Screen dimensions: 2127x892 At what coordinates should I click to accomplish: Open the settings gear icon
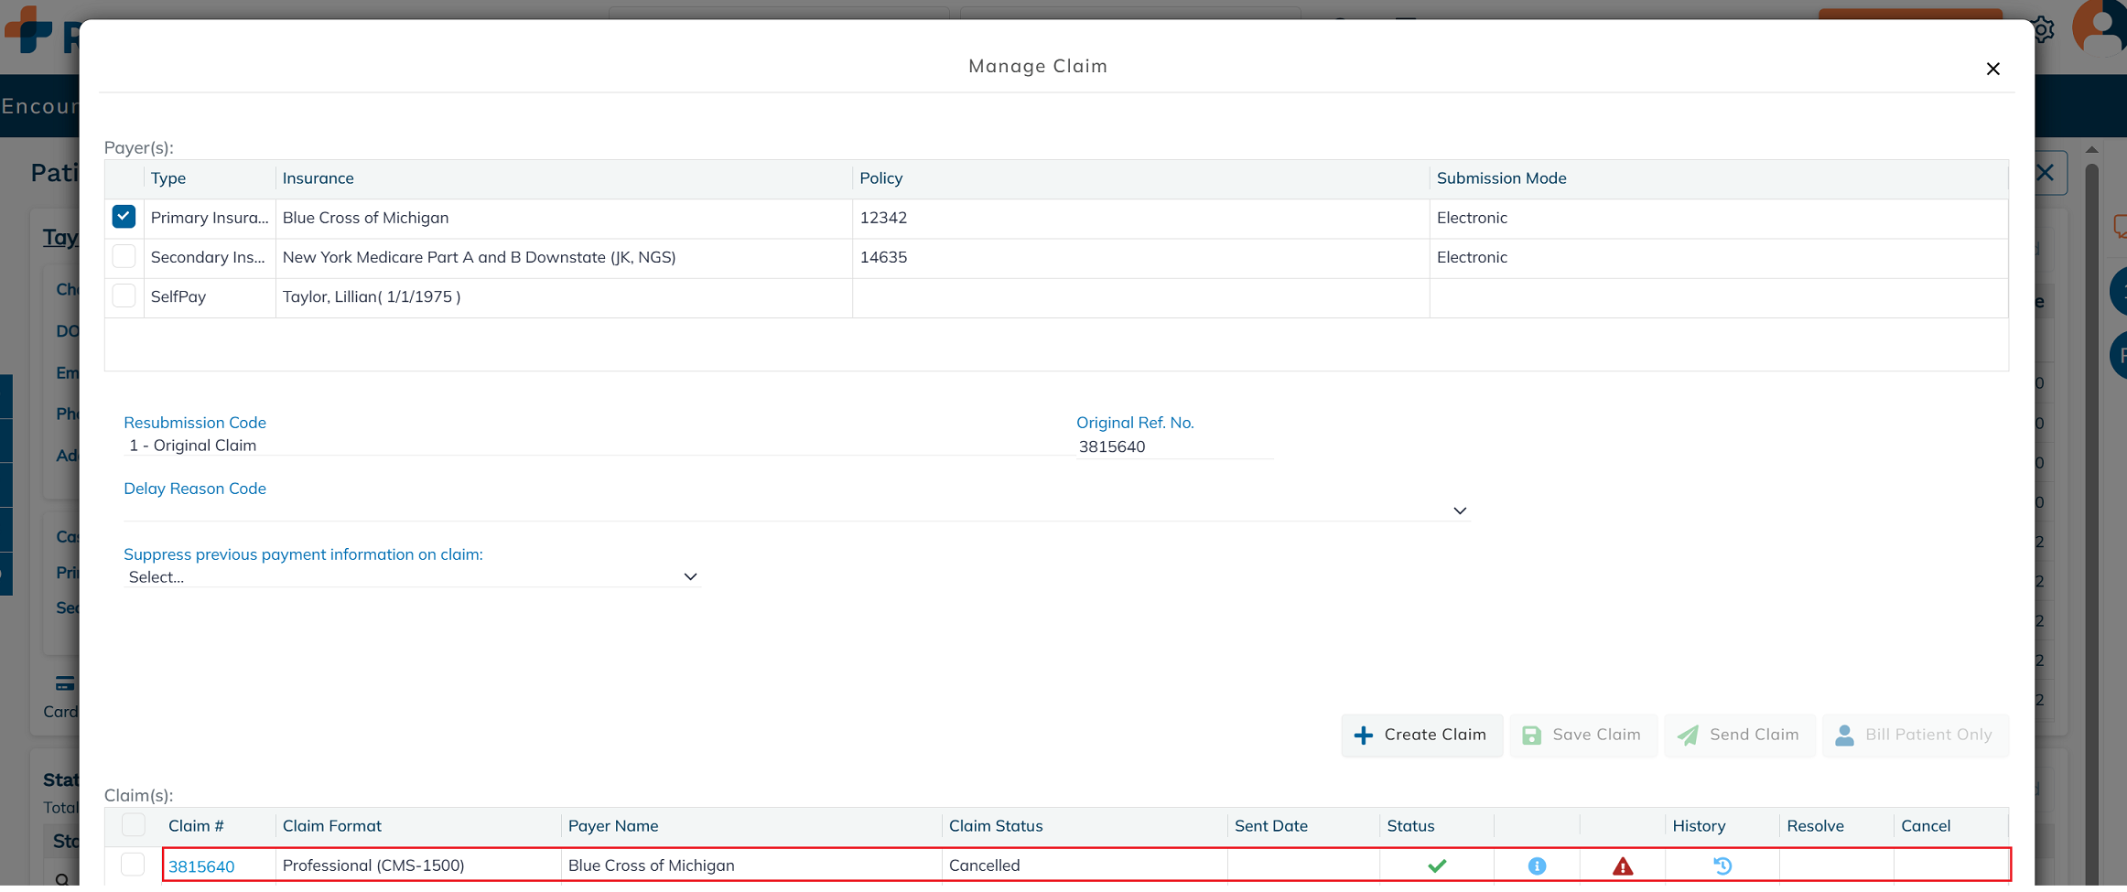[2044, 29]
